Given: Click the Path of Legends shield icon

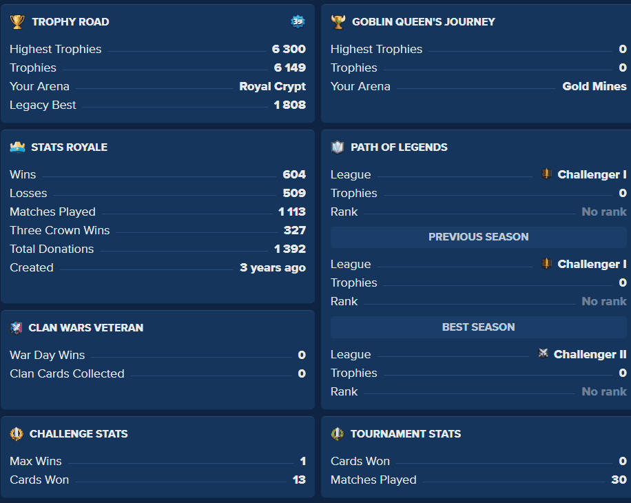Looking at the screenshot, I should tap(338, 147).
